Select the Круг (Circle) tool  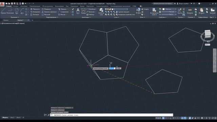pos(17,11)
